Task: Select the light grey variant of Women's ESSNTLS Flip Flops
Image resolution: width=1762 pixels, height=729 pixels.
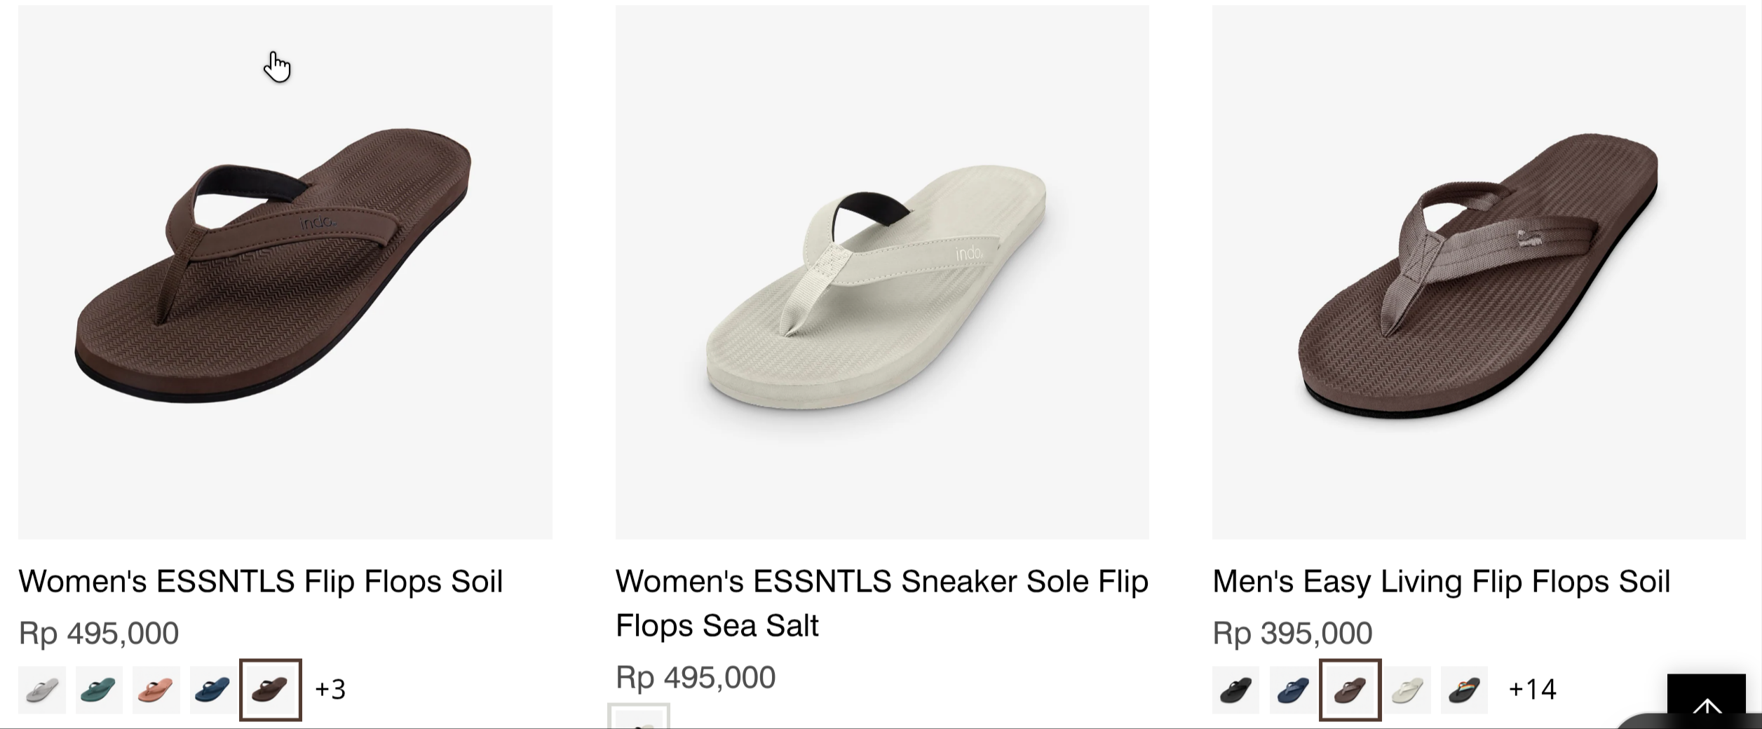Action: pyautogui.click(x=42, y=690)
